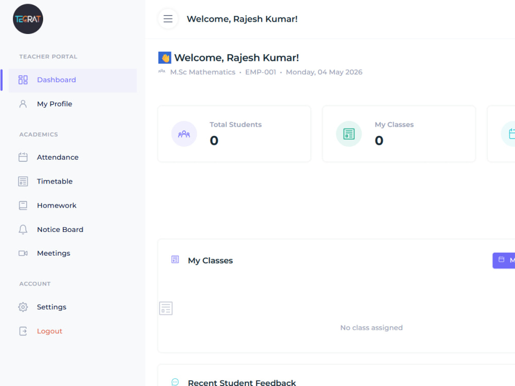Click the 'My Classes' stat card label
The height and width of the screenshot is (386, 515).
(x=394, y=125)
